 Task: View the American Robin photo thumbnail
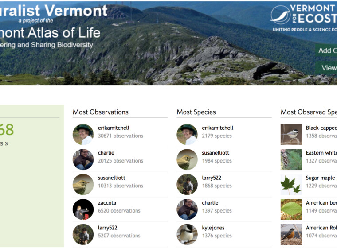click(291, 234)
